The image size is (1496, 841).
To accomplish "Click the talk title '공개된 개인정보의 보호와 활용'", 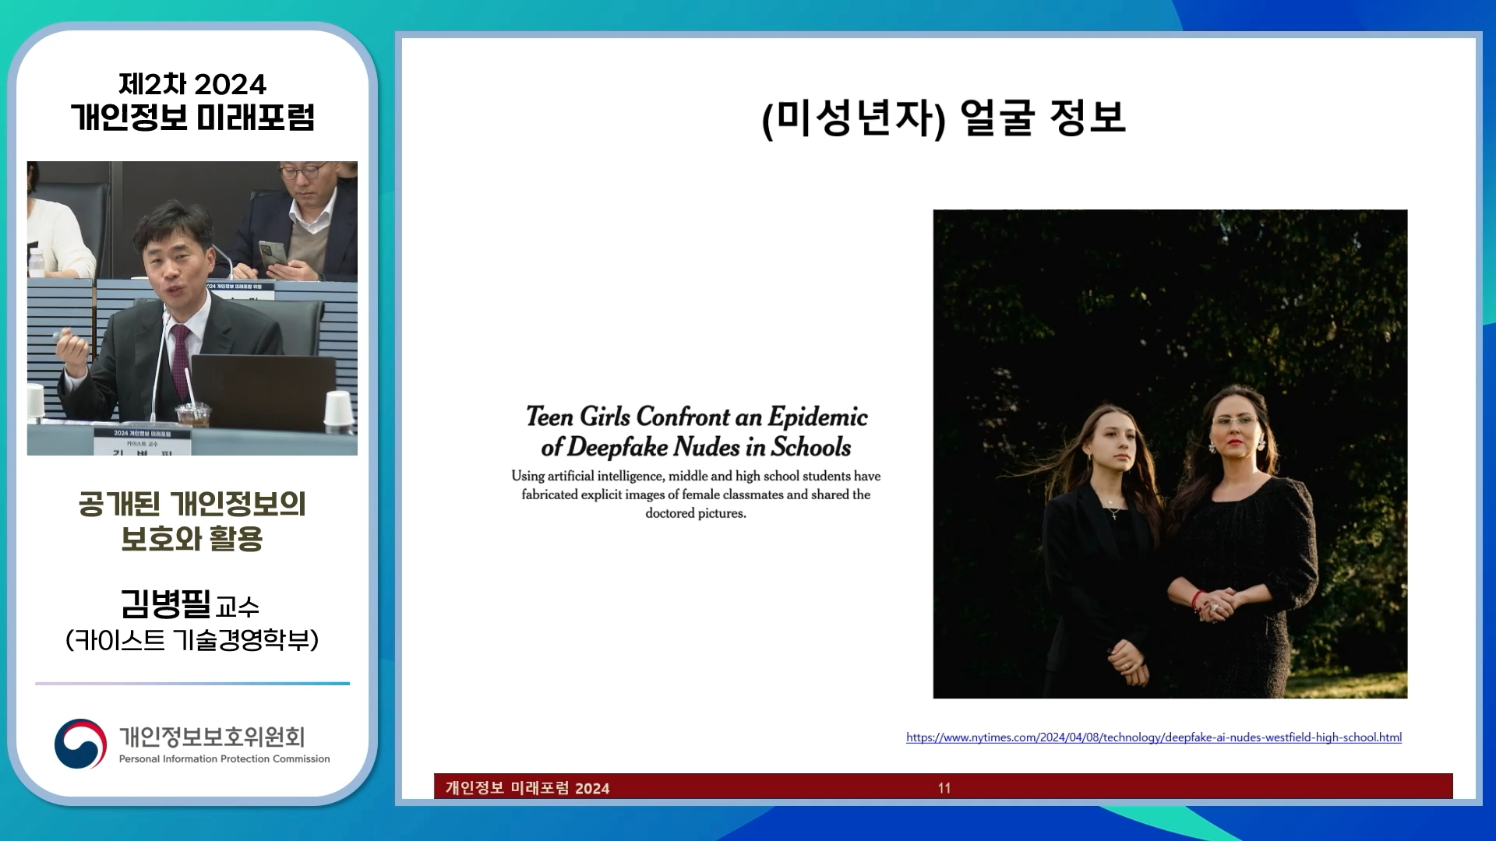I will click(192, 521).
